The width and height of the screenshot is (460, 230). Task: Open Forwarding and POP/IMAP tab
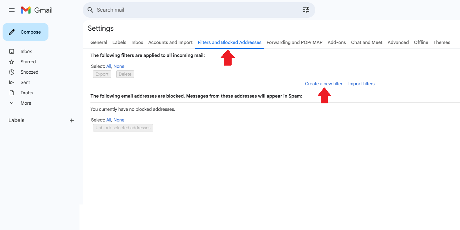(294, 42)
